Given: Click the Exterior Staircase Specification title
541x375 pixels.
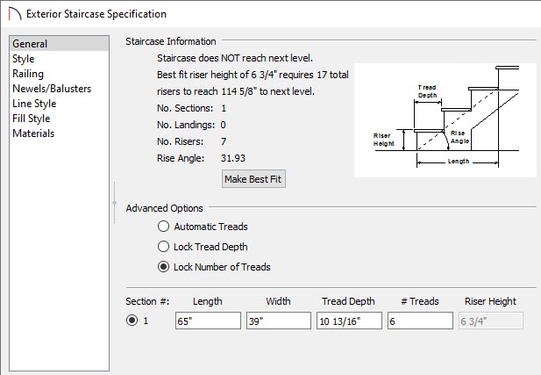Looking at the screenshot, I should click(x=96, y=14).
